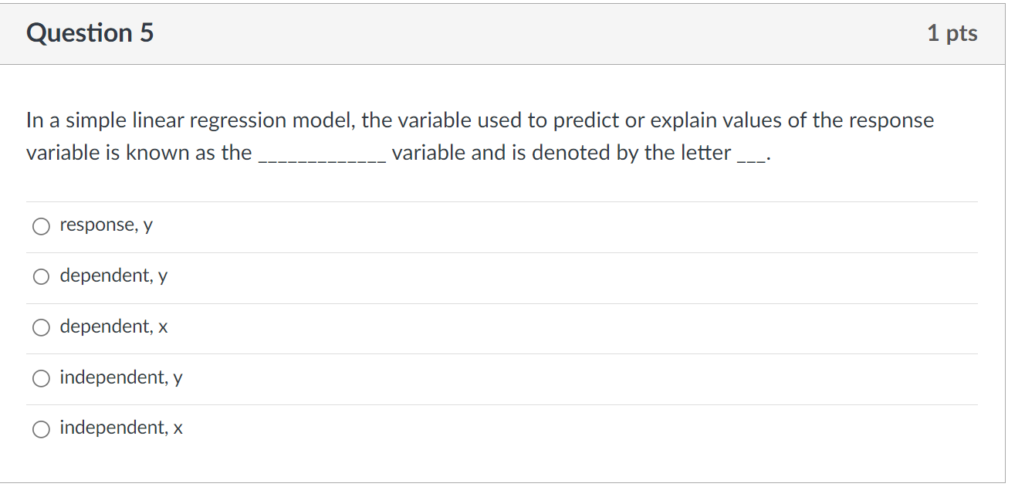Select the "independent, y" radio button
The image size is (1025, 487).
[41, 378]
